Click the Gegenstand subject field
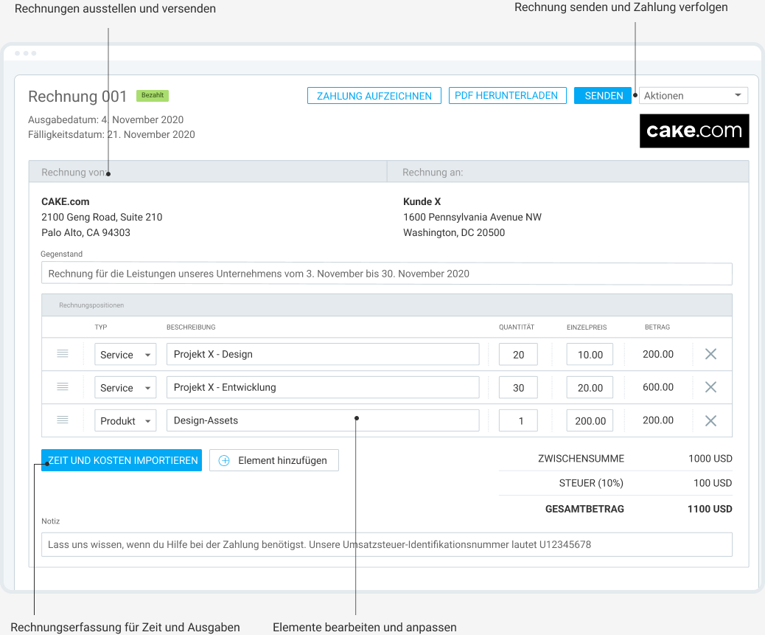Viewport: 765px width, 635px height. tap(386, 273)
